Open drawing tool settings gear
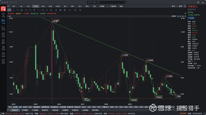 (75, 10)
